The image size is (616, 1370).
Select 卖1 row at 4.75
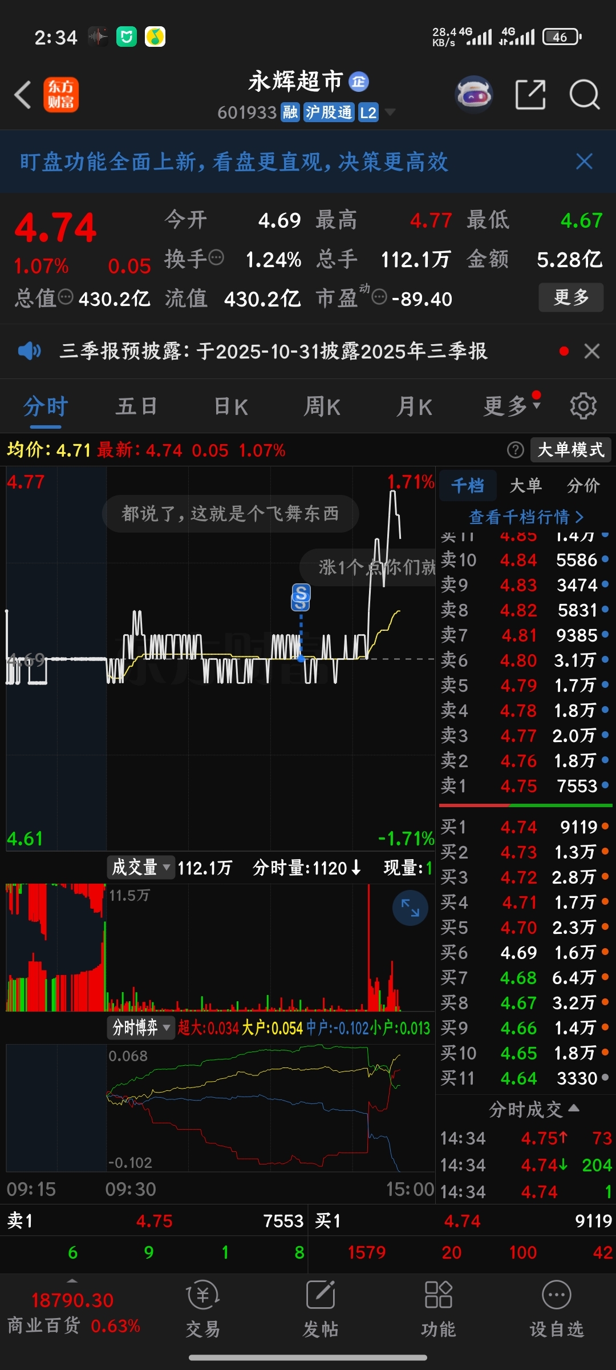click(525, 786)
